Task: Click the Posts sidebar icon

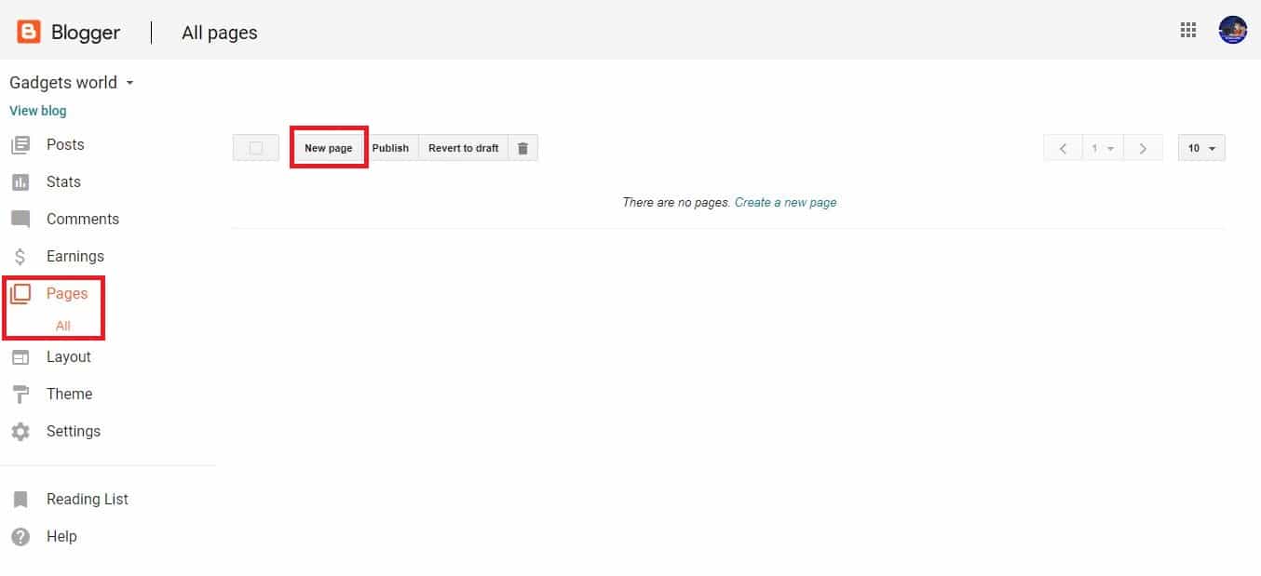Action: (20, 145)
